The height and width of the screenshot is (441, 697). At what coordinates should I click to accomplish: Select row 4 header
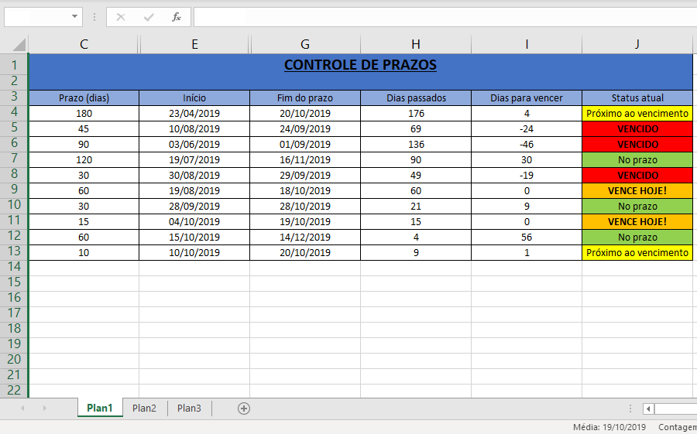pos(14,112)
